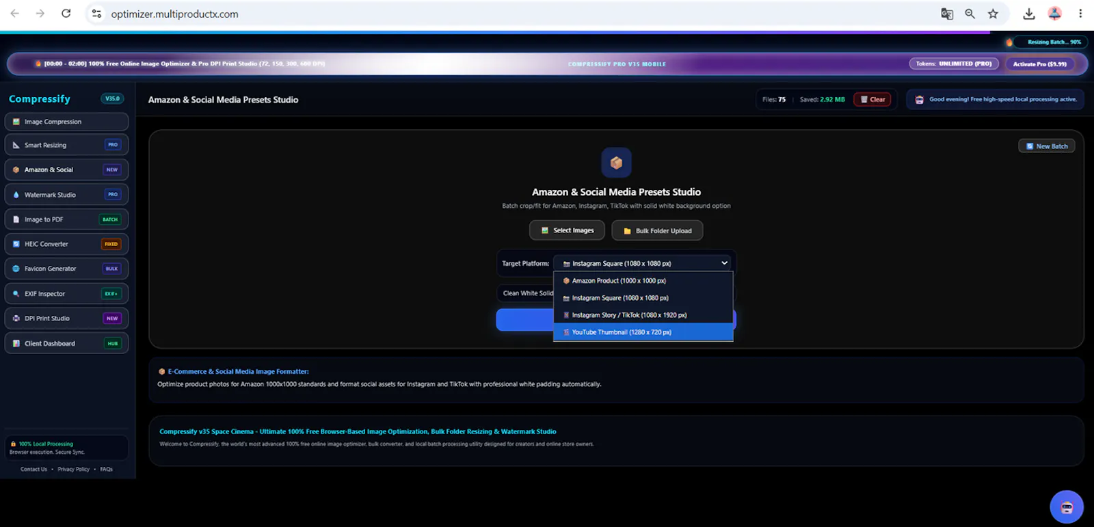This screenshot has width=1094, height=527.
Task: Click the robot icon beside the greeting
Action: coord(920,100)
